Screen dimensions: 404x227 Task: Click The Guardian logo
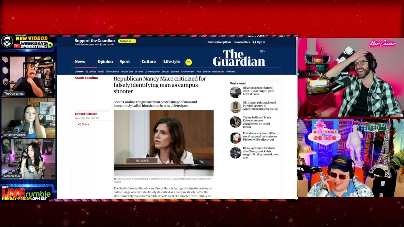pyautogui.click(x=239, y=58)
